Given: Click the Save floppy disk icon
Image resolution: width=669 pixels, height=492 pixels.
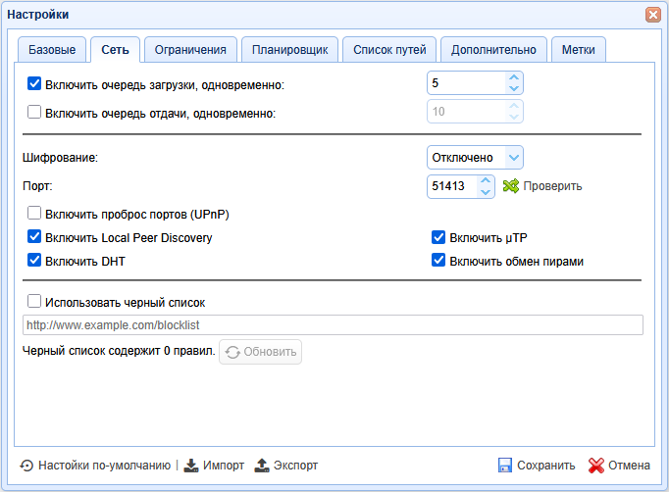Looking at the screenshot, I should tap(505, 466).
